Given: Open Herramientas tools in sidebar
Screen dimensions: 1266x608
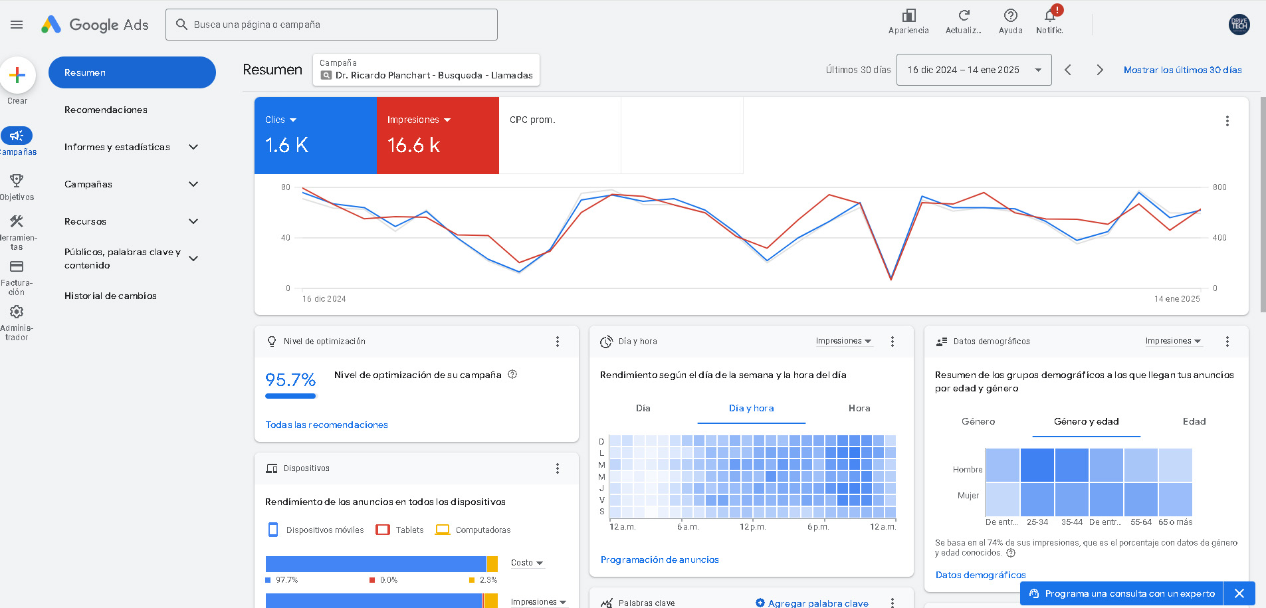Looking at the screenshot, I should pos(17,222).
